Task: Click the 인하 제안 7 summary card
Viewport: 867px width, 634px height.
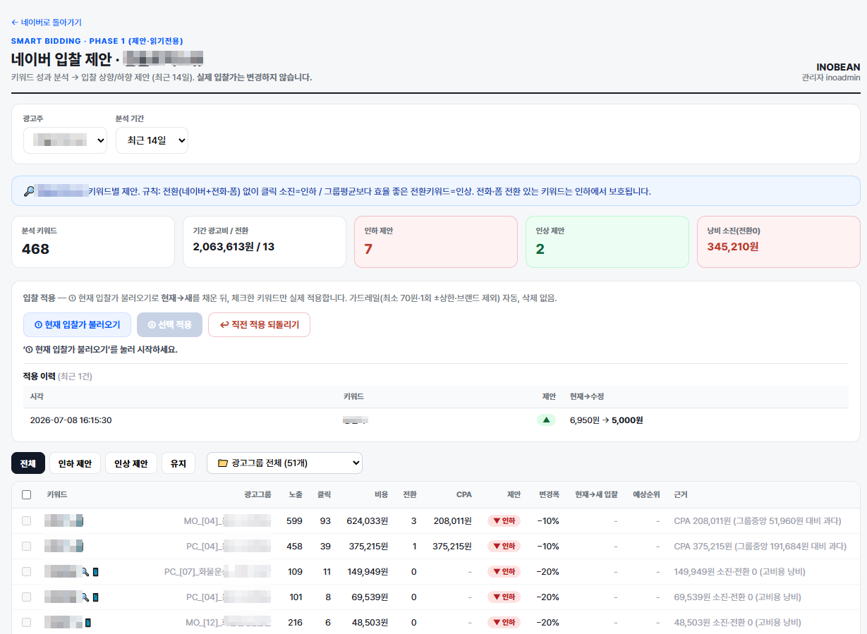Action: (x=436, y=242)
